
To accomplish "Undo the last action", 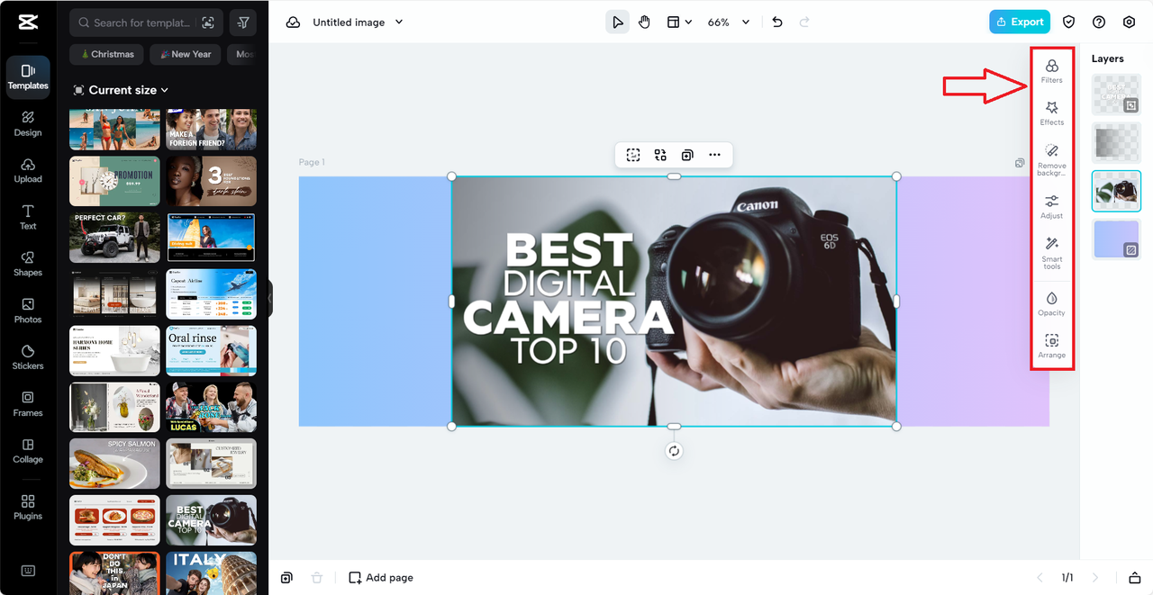I will tap(777, 23).
